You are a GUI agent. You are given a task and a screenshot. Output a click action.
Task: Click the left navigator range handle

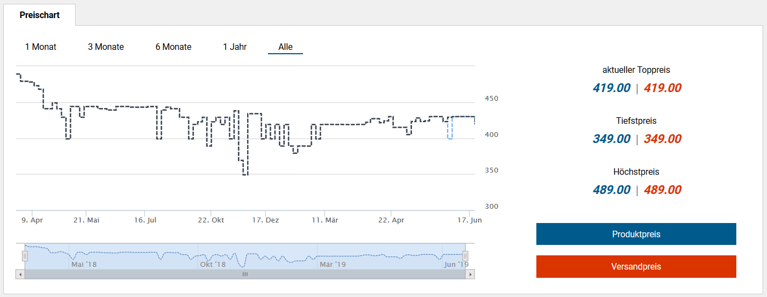25,256
